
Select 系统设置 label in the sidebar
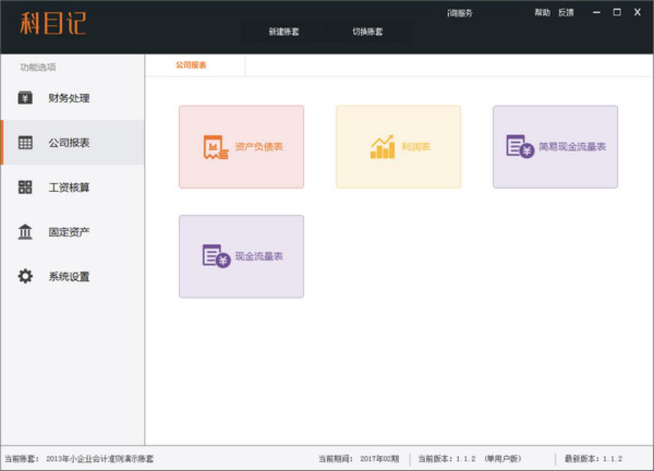tap(69, 276)
